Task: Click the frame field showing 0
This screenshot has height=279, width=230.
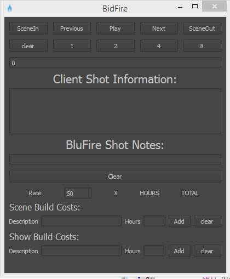Action: [x=115, y=63]
